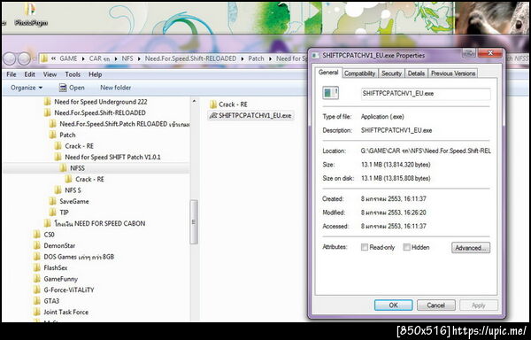Open the View menu
531x340 pixels.
50,74
